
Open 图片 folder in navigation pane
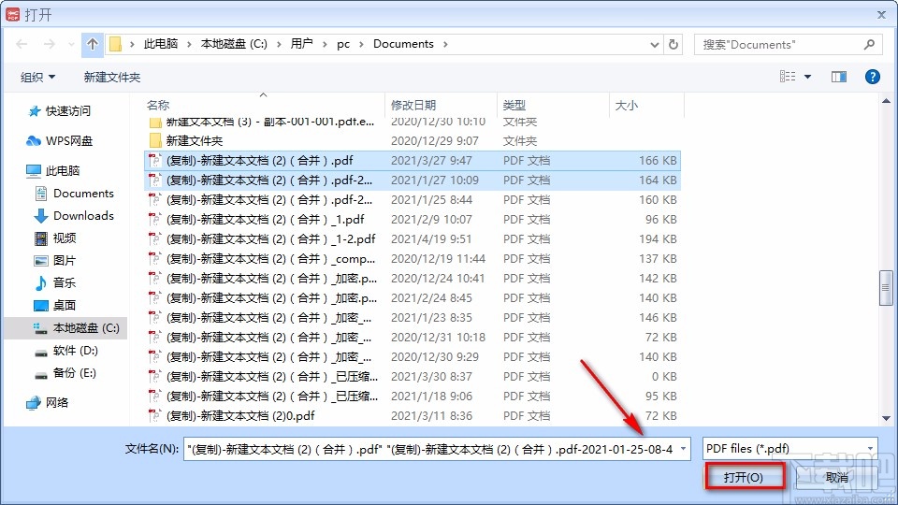(55, 261)
